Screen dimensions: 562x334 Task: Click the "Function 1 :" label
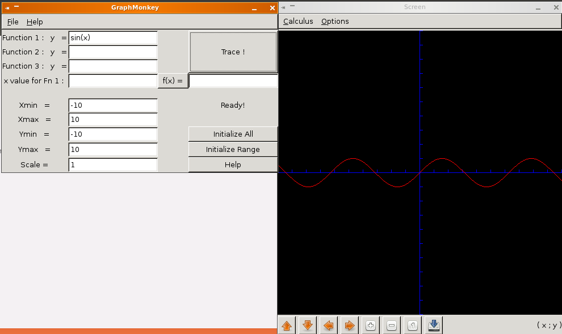pyautogui.click(x=23, y=37)
